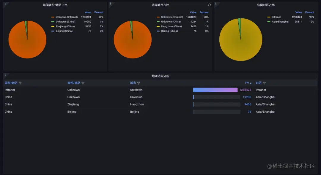Open info icon on 地理访问分析 panel

5,75
